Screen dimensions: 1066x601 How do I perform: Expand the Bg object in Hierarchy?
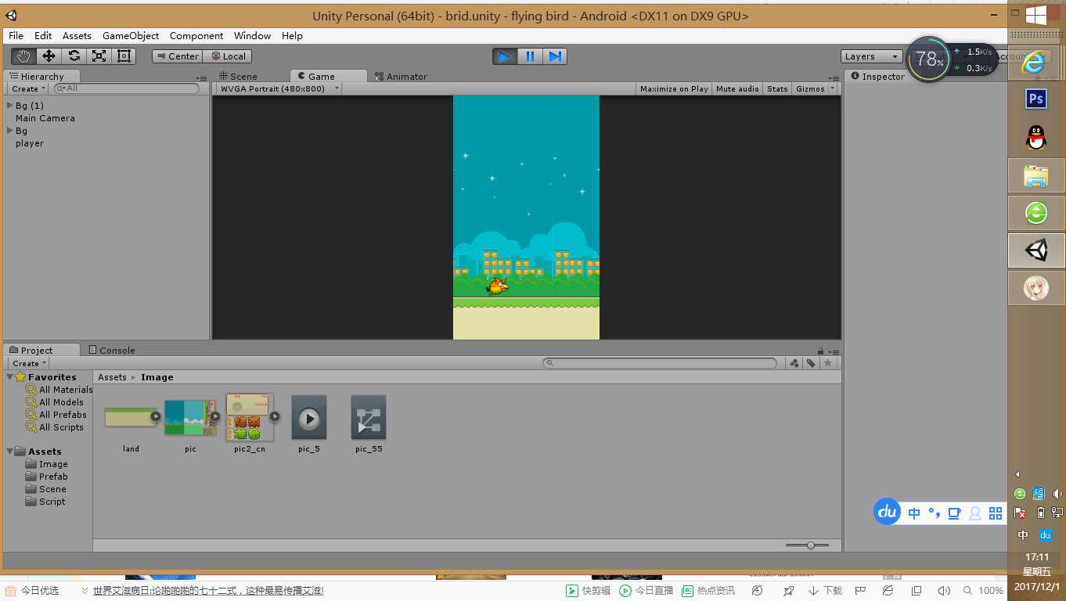click(10, 131)
